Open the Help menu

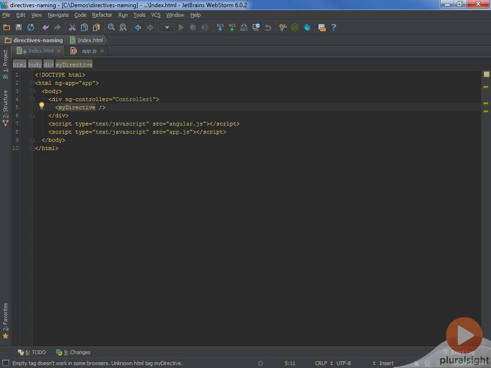196,15
